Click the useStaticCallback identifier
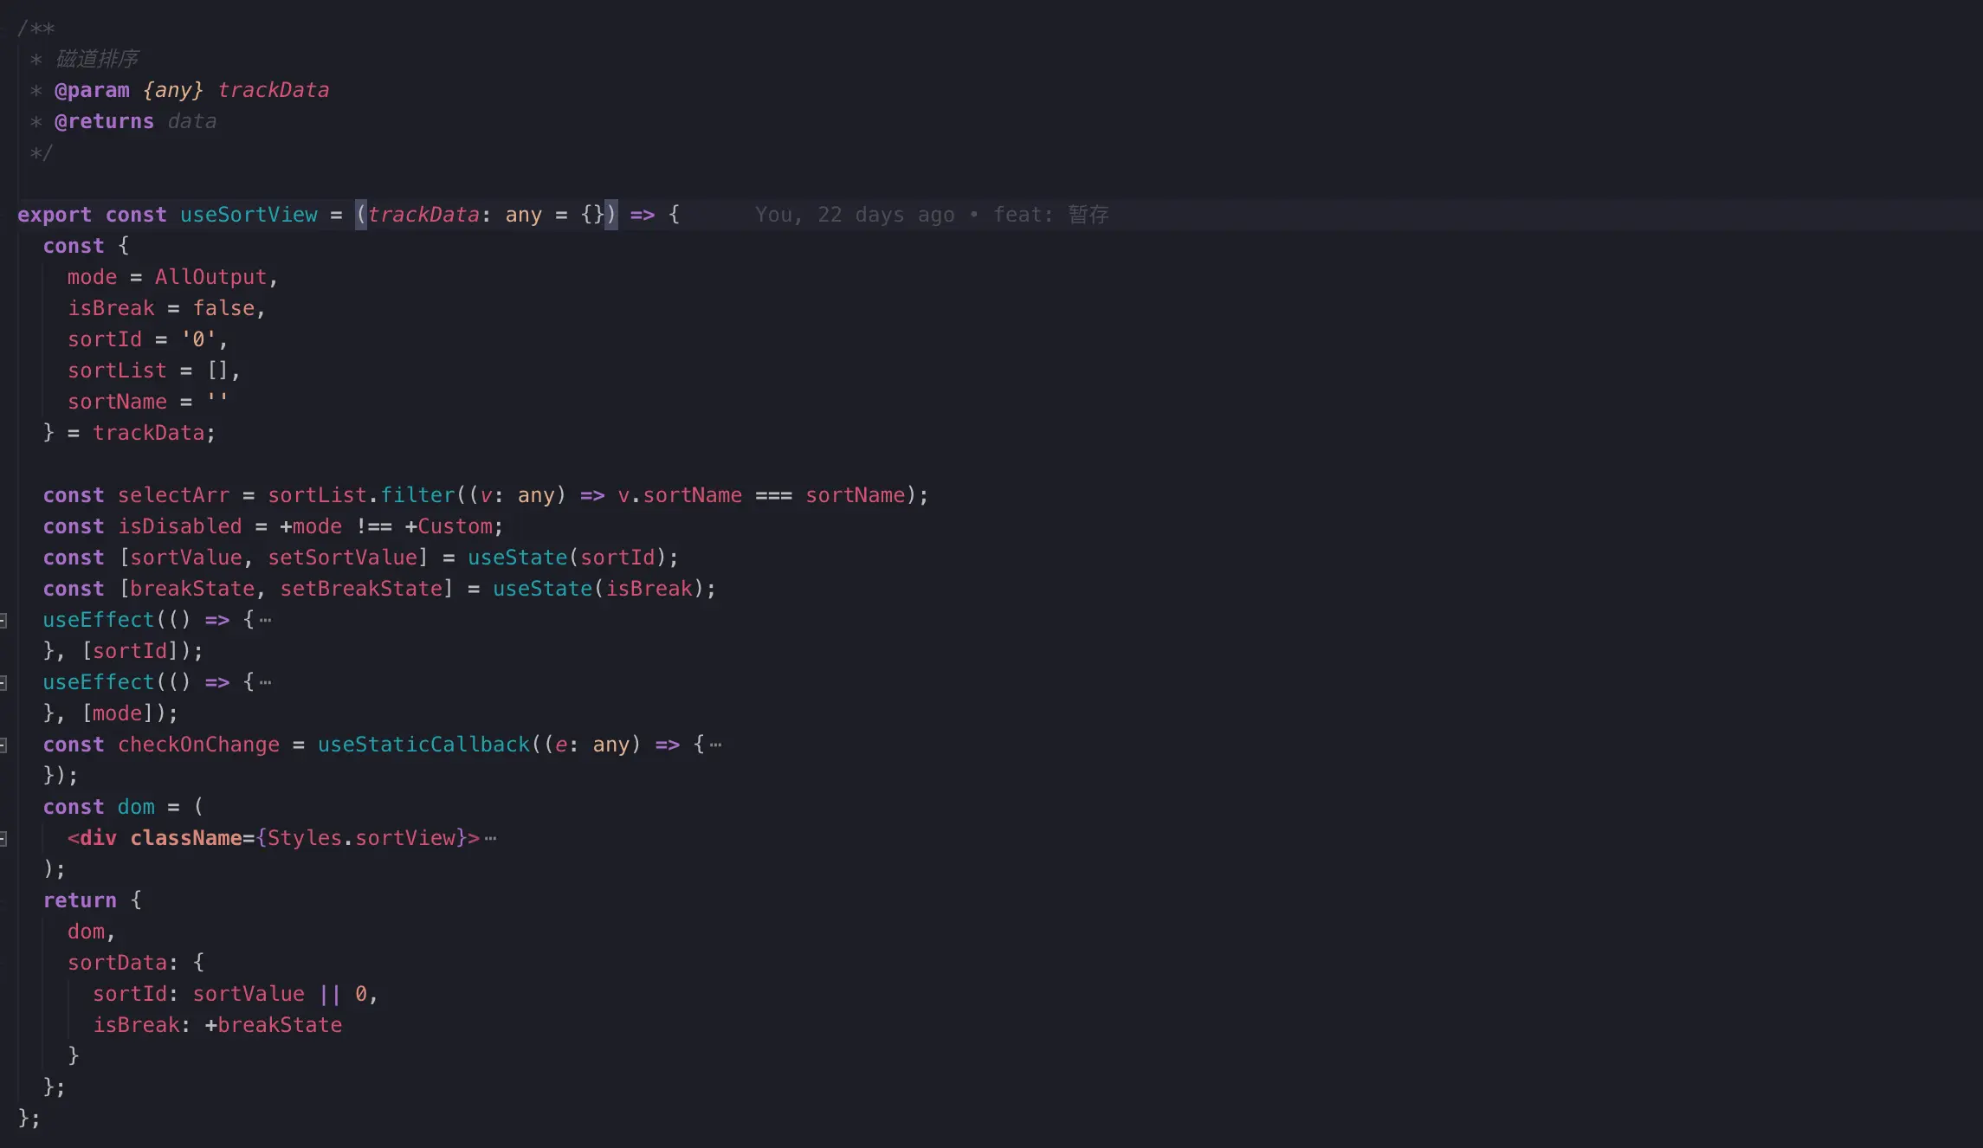 [x=423, y=745]
